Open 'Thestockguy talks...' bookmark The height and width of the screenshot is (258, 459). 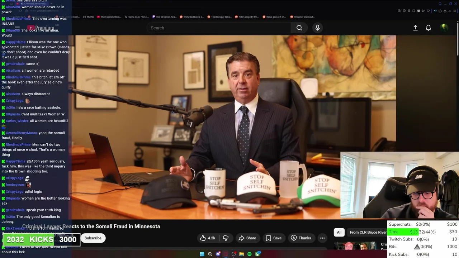click(x=219, y=17)
